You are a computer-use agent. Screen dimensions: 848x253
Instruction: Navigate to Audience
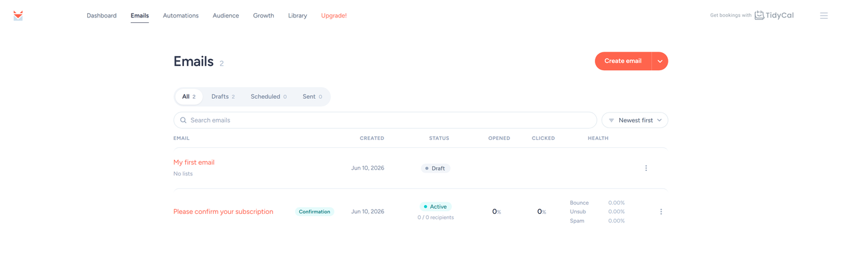[226, 16]
